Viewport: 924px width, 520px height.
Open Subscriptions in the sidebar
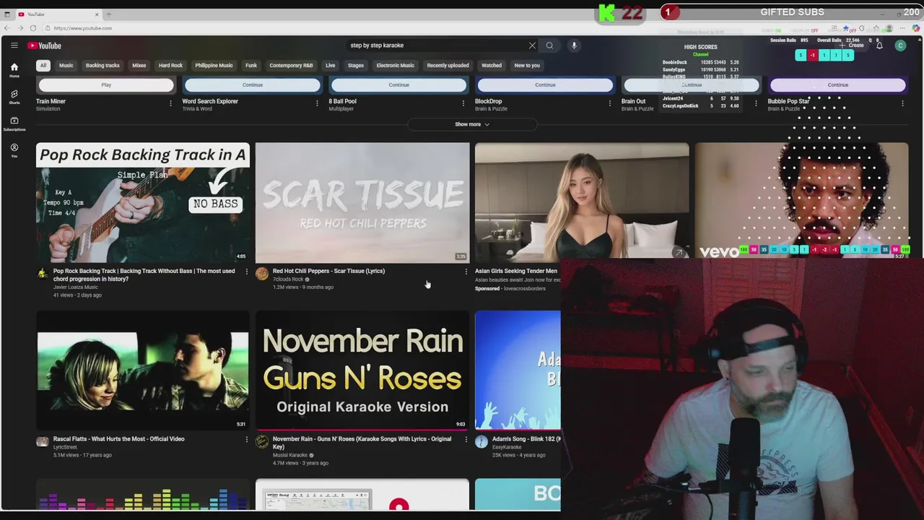coord(14,123)
